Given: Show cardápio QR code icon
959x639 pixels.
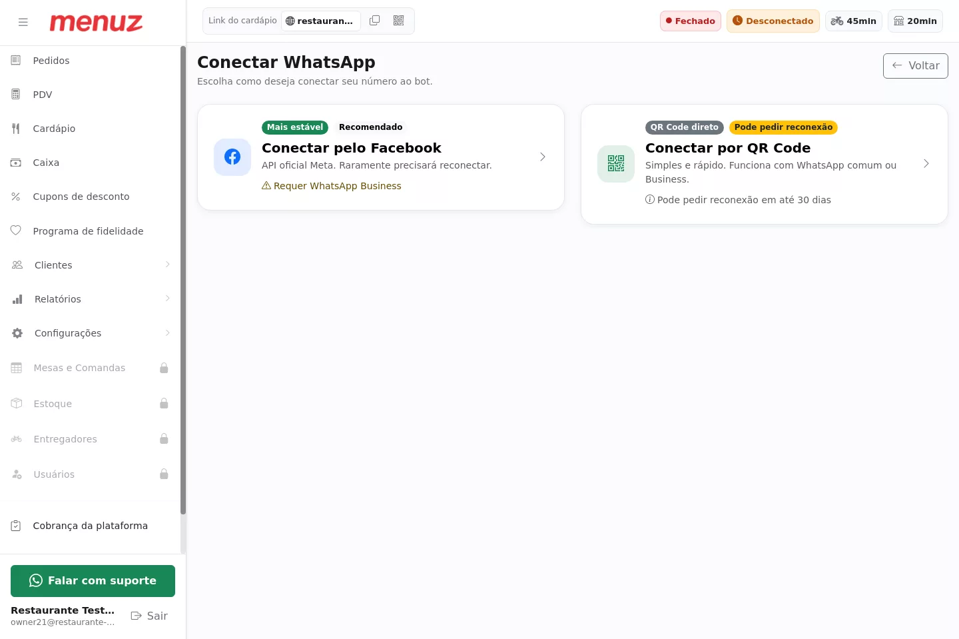Looking at the screenshot, I should coord(399,21).
